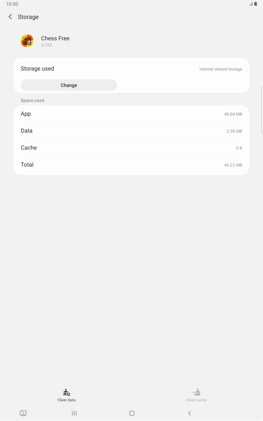
Task: Tap the signal strength icon in status bar
Action: pos(250,4)
